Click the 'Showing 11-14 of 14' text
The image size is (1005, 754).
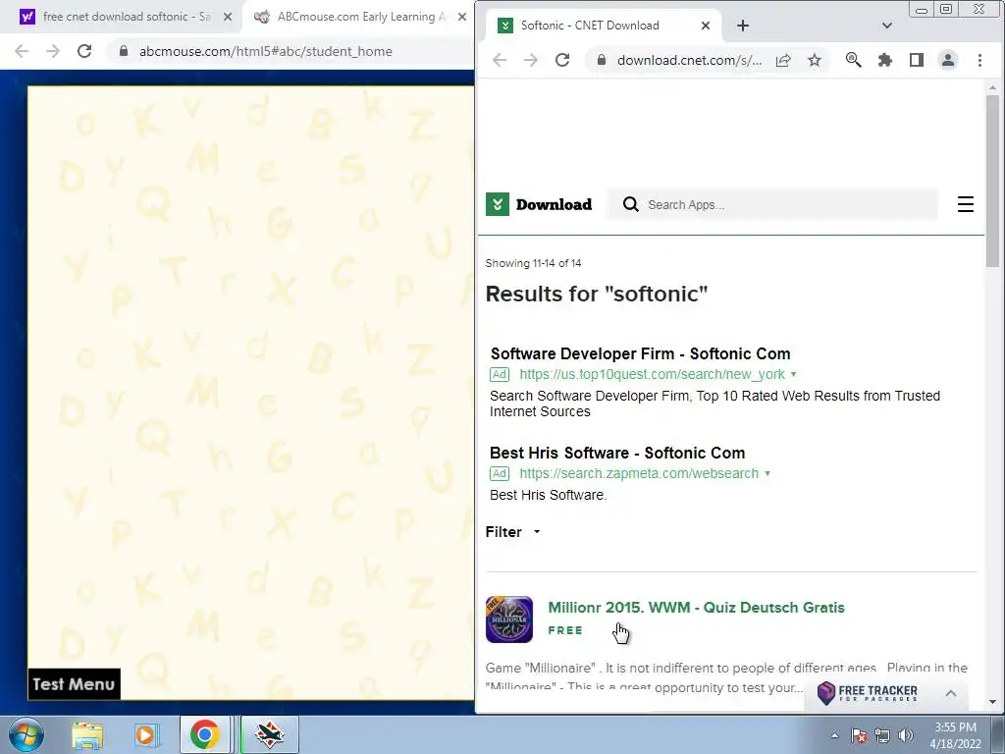[533, 263]
